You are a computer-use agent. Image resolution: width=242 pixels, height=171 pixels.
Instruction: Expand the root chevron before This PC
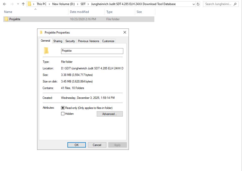(x=34, y=4)
